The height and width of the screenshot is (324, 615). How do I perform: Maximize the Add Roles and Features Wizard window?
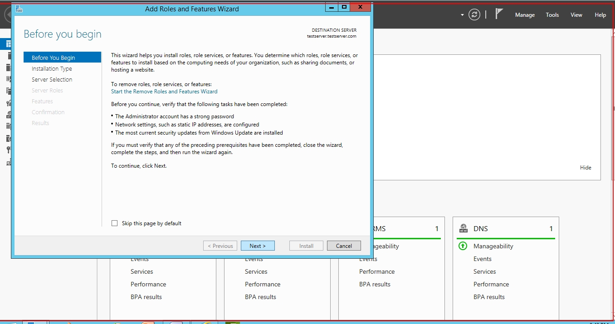tap(344, 7)
